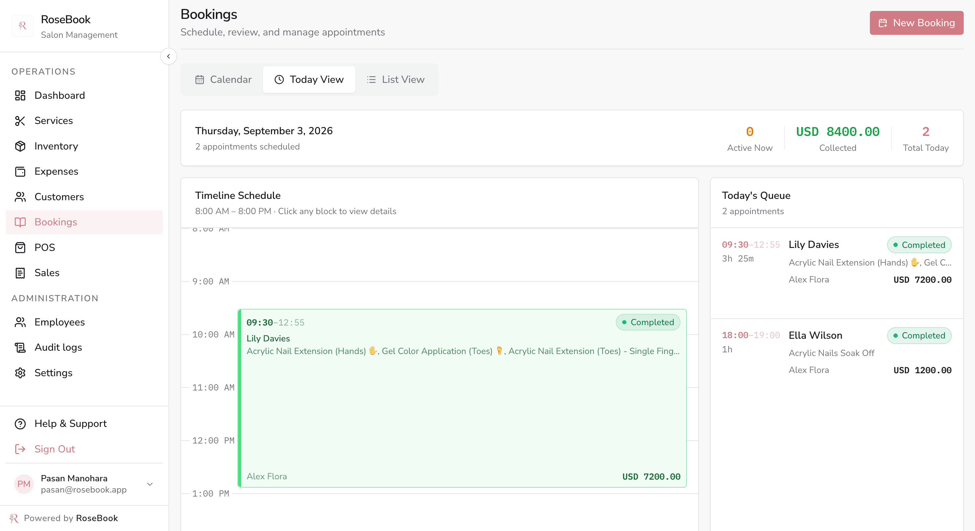Image resolution: width=975 pixels, height=531 pixels.
Task: Click the Sales receipt icon
Action: click(20, 273)
